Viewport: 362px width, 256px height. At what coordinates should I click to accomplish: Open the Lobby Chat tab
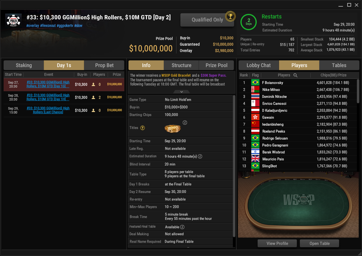click(259, 65)
